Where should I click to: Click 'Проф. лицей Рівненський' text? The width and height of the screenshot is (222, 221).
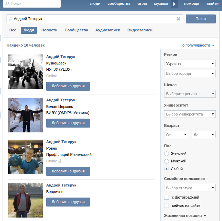click(x=69, y=154)
